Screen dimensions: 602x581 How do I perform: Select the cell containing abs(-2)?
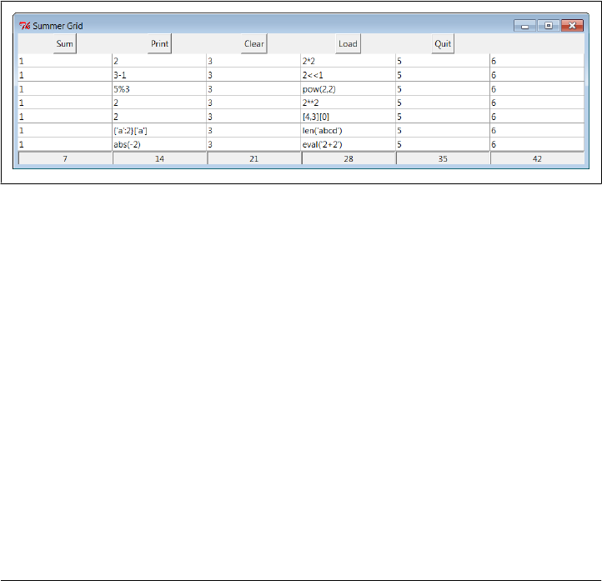click(x=159, y=144)
